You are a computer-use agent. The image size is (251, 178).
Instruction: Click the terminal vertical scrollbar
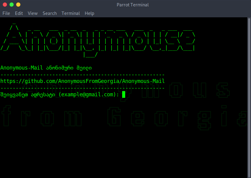tap(249, 98)
